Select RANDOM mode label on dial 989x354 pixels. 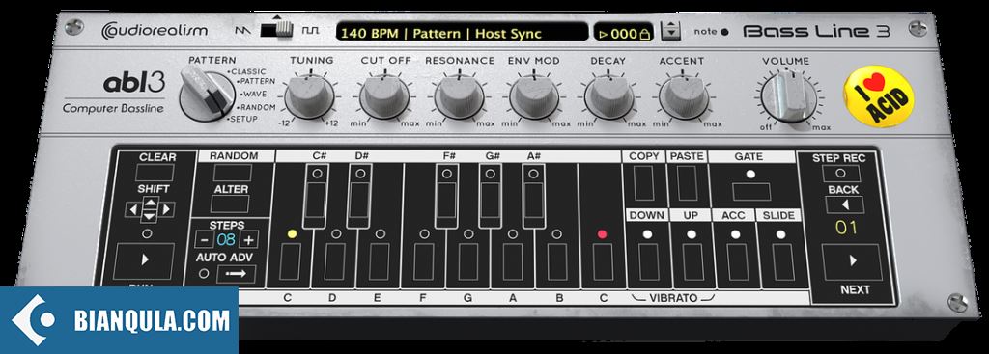tap(257, 107)
